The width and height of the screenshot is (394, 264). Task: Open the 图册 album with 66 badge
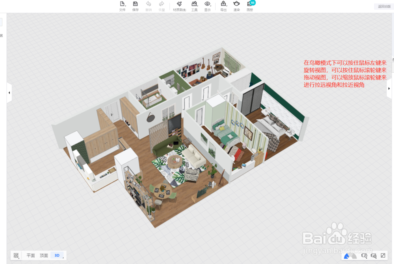pos(250,6)
